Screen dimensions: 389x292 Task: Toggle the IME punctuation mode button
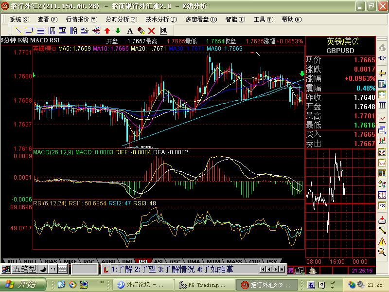(53, 269)
